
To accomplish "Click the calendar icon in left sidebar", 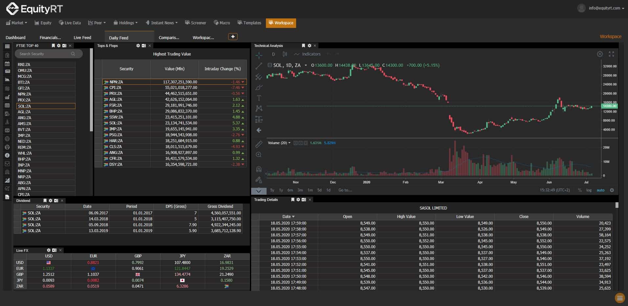I will [x=7, y=64].
